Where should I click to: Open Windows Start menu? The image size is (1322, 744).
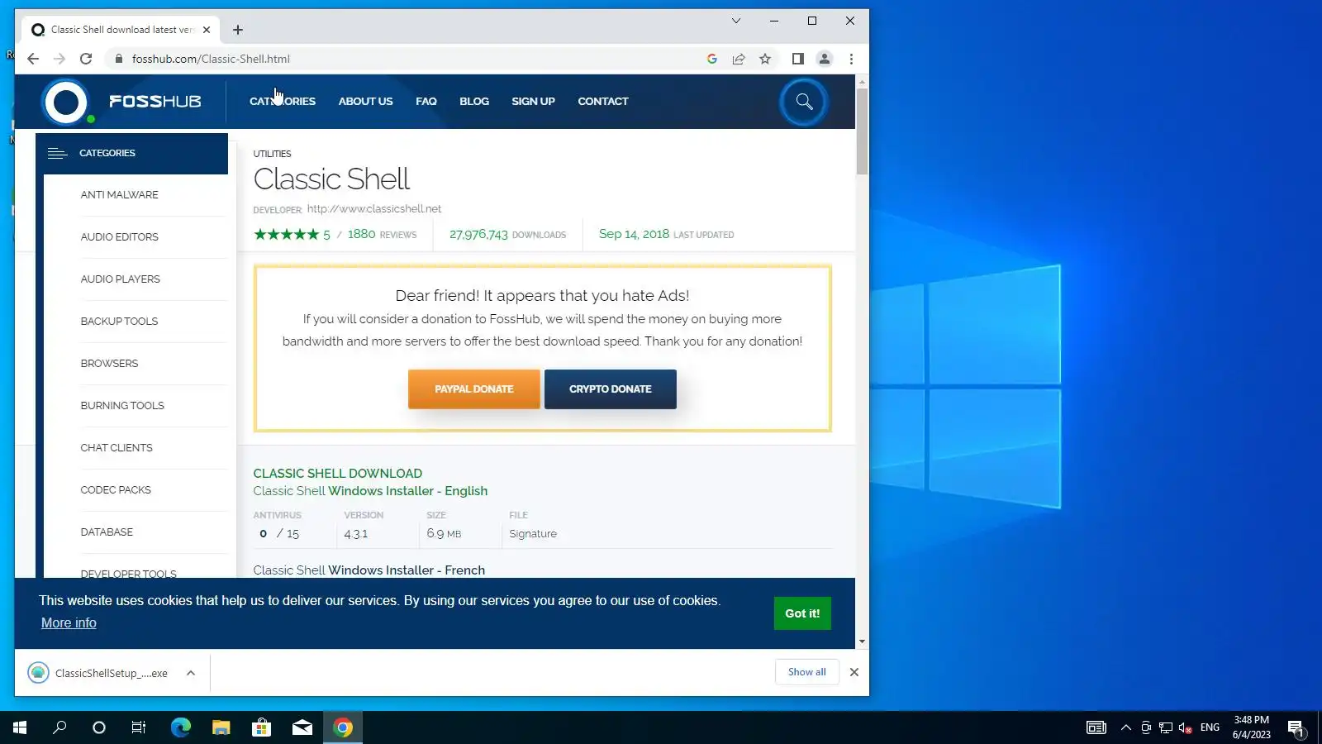tap(20, 727)
